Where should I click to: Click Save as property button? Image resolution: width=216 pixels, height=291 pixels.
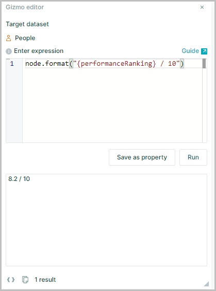142,157
